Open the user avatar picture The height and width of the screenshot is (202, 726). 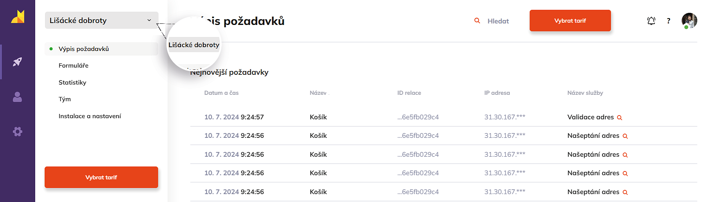[x=689, y=20]
